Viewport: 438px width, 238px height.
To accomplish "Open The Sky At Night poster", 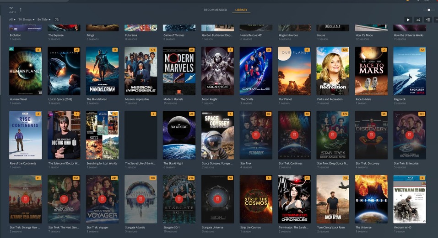I will point(179,135).
